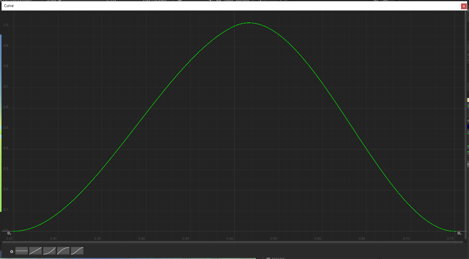Click the 0.50 time axis label
This screenshot has height=259, width=469.
(x=230, y=239)
